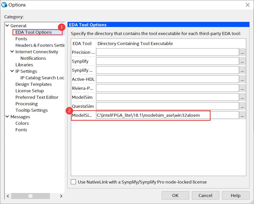Open the browse button on the untruncated Synplify row
Screen dimensions: 254x204
(x=242, y=61)
